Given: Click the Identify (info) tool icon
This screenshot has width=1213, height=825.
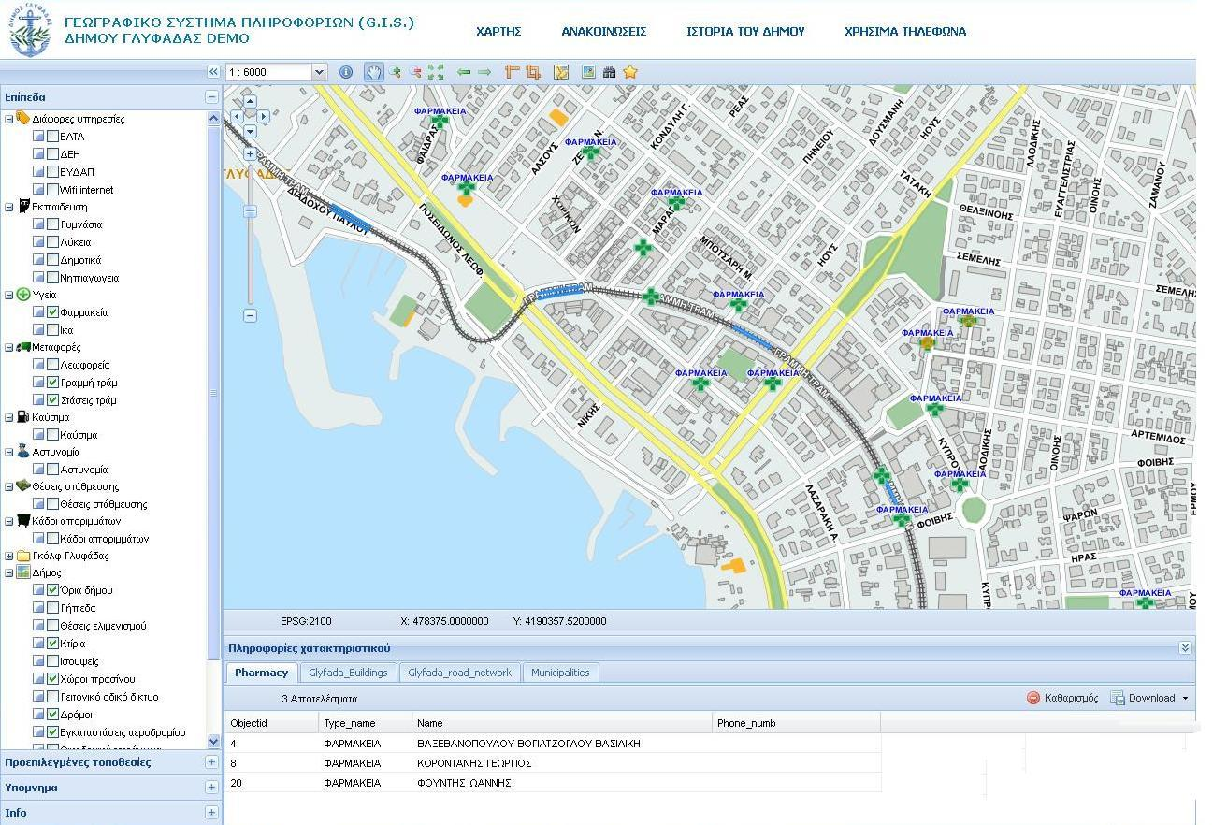Looking at the screenshot, I should pyautogui.click(x=346, y=72).
